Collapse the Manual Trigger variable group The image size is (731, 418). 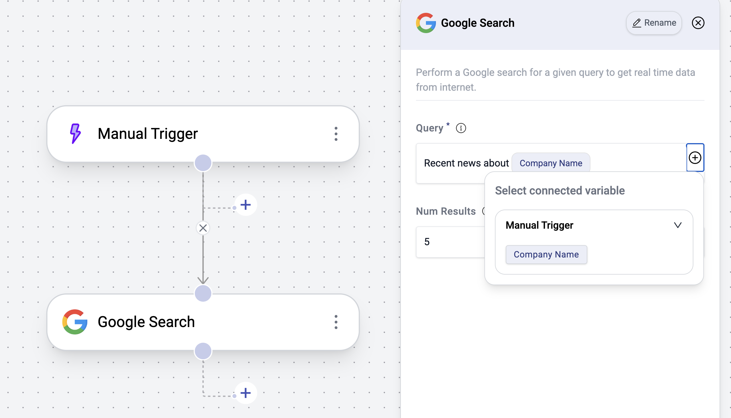tap(678, 225)
